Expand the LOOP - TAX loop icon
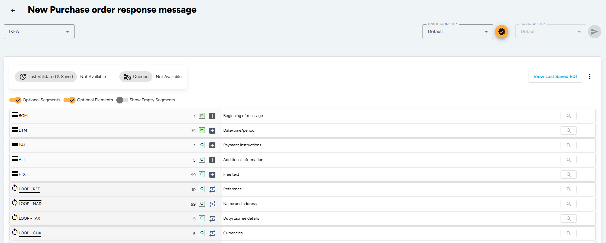Image resolution: width=606 pixels, height=243 pixels. coord(15,217)
